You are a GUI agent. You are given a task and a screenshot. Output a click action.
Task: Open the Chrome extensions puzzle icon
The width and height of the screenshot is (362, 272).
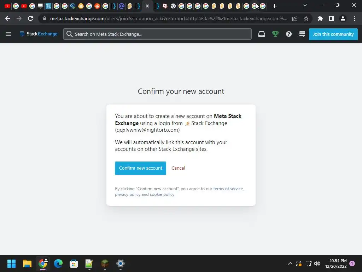pos(320,18)
